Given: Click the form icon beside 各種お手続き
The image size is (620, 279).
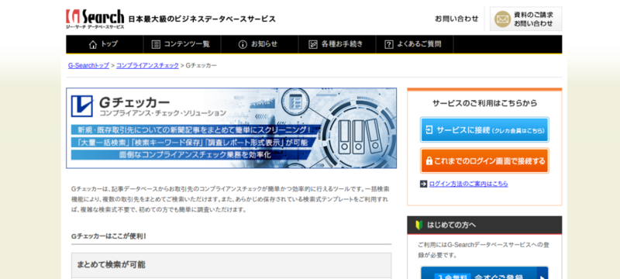Looking at the screenshot, I should pyautogui.click(x=313, y=44).
